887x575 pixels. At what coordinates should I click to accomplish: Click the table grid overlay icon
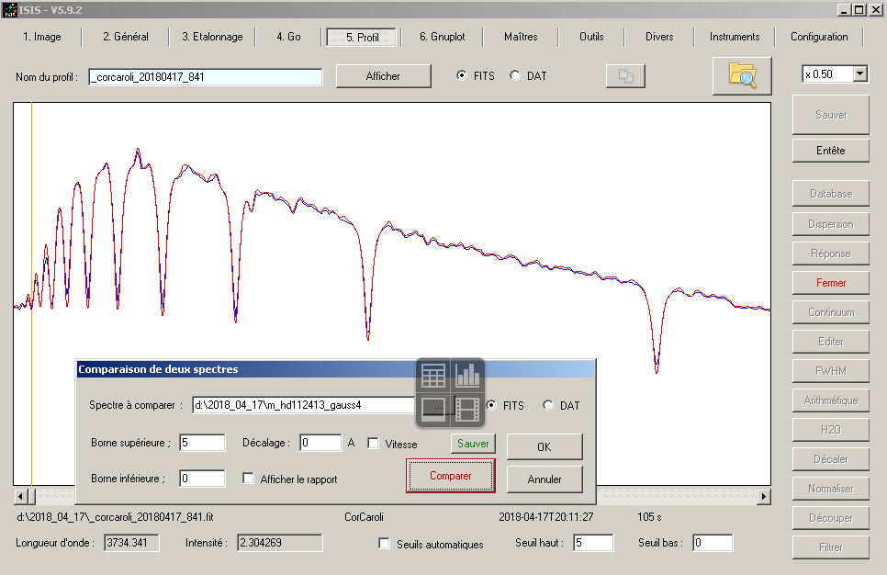coord(433,376)
